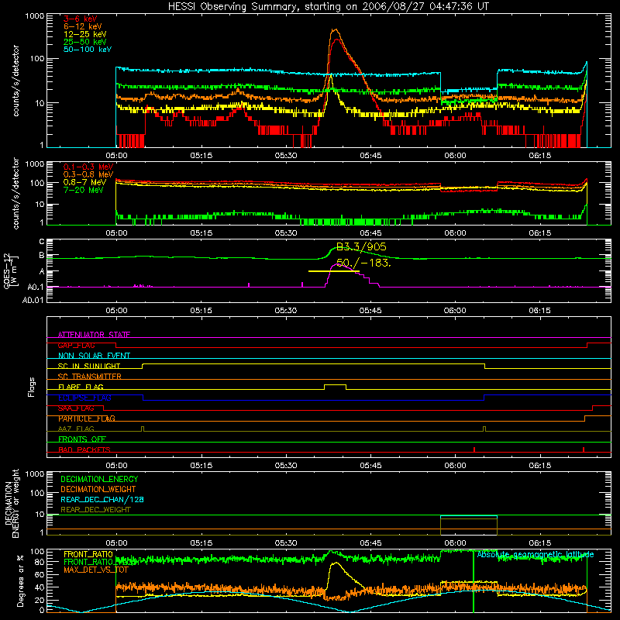620x620 pixels.
Task: Click the GOES-12 axis label
Action: [x=11, y=270]
